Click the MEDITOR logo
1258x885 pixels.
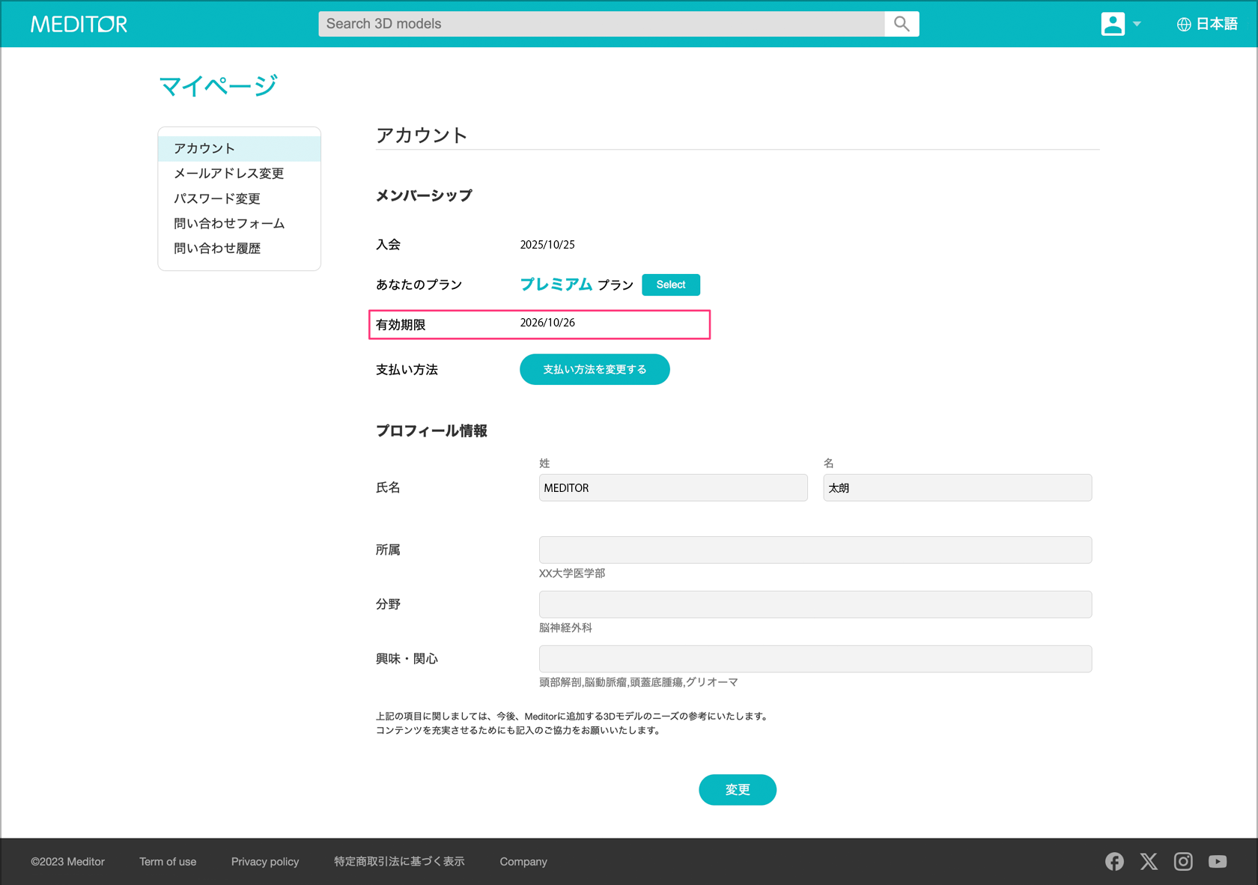point(79,24)
